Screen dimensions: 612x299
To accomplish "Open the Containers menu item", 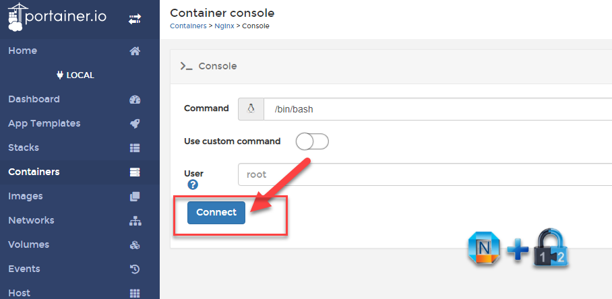I will point(34,172).
